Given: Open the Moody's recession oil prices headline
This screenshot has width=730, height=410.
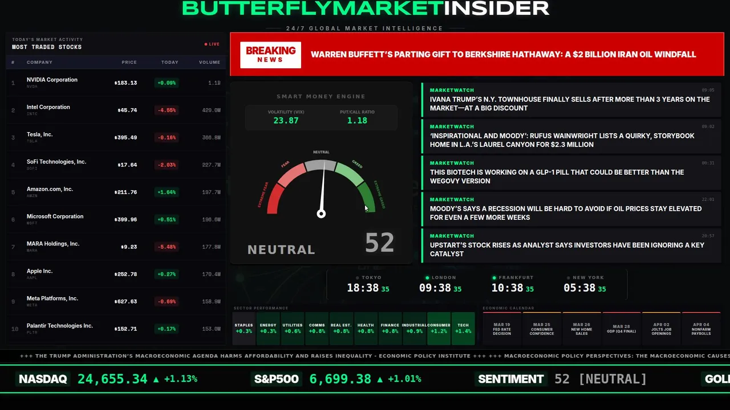Looking at the screenshot, I should (x=571, y=208).
